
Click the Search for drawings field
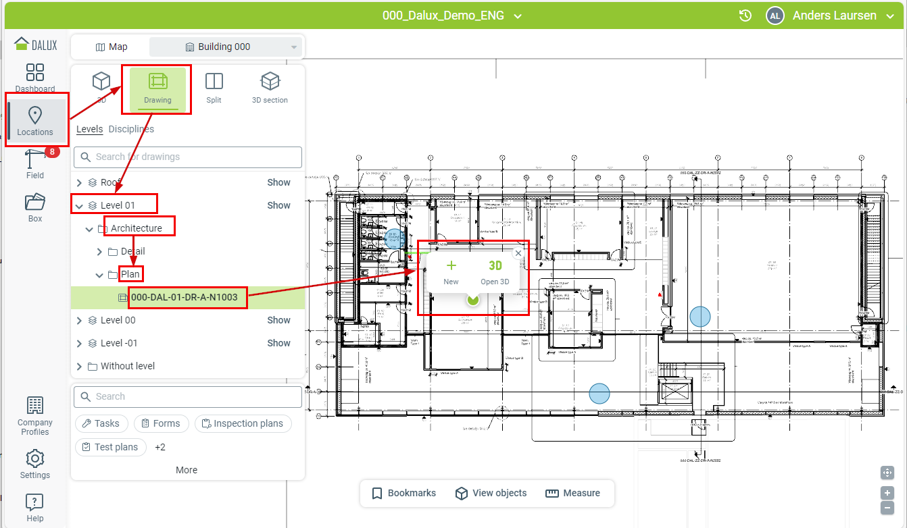tap(188, 157)
